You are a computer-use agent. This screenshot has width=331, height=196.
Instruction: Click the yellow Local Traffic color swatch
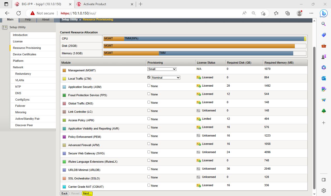[64, 79]
